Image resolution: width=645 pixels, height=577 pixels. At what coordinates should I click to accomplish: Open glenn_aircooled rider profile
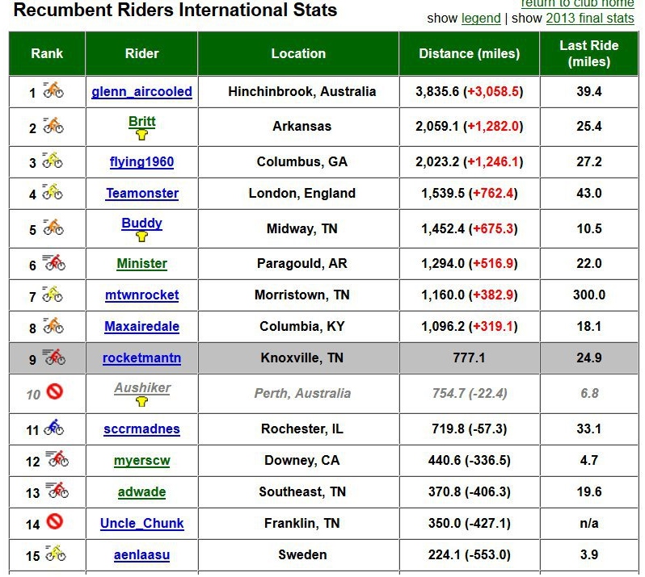pyautogui.click(x=141, y=91)
